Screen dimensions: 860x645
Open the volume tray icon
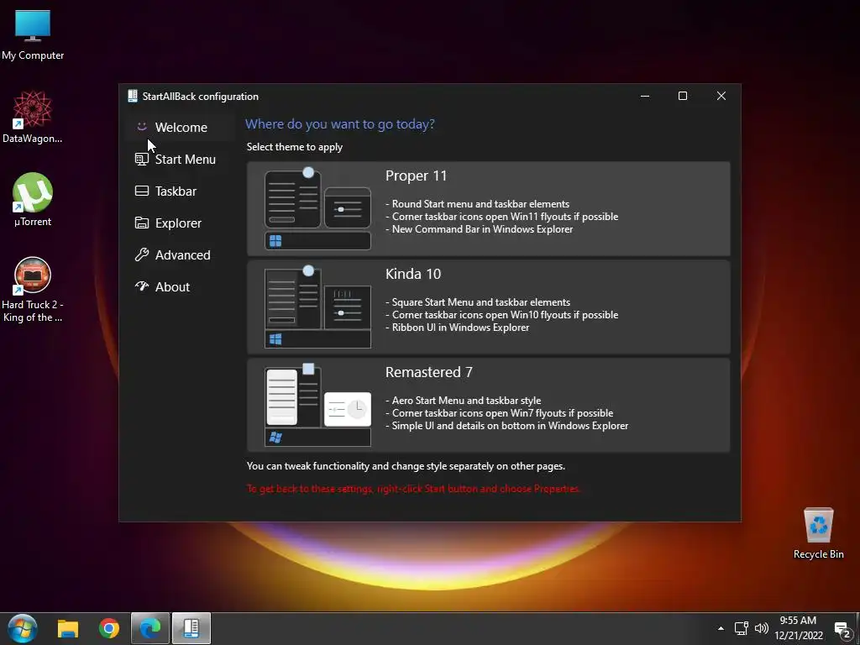pos(761,628)
